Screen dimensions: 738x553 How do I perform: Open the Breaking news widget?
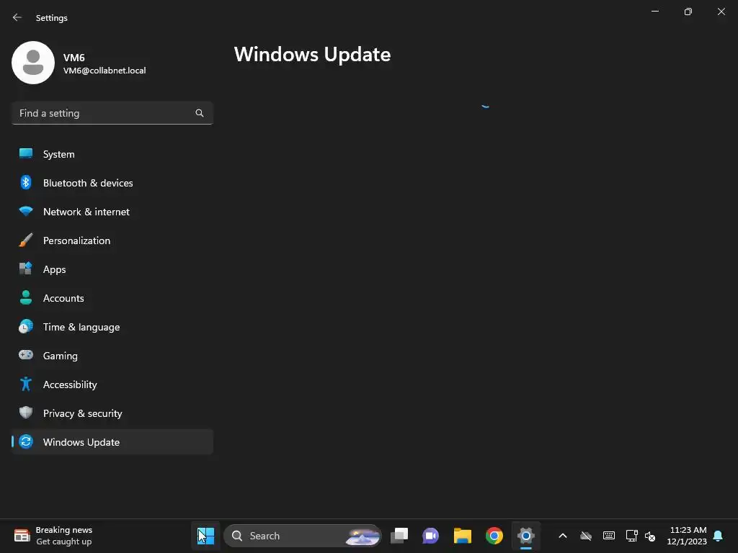(x=53, y=536)
